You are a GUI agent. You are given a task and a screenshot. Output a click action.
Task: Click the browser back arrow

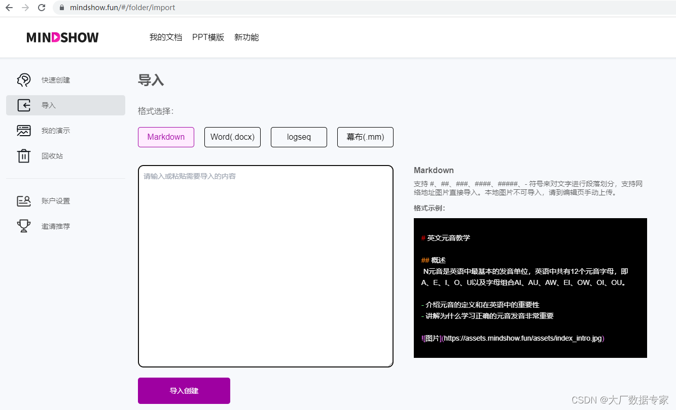pos(9,8)
